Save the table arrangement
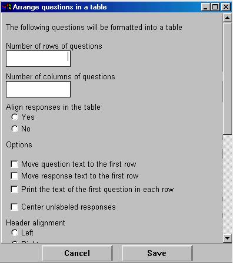Viewport: 233px width, 263px height. 157,253
